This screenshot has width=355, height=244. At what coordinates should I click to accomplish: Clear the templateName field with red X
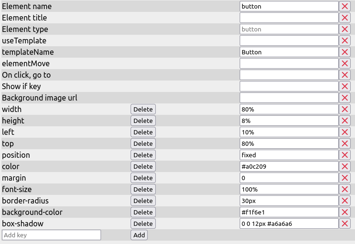coord(345,52)
